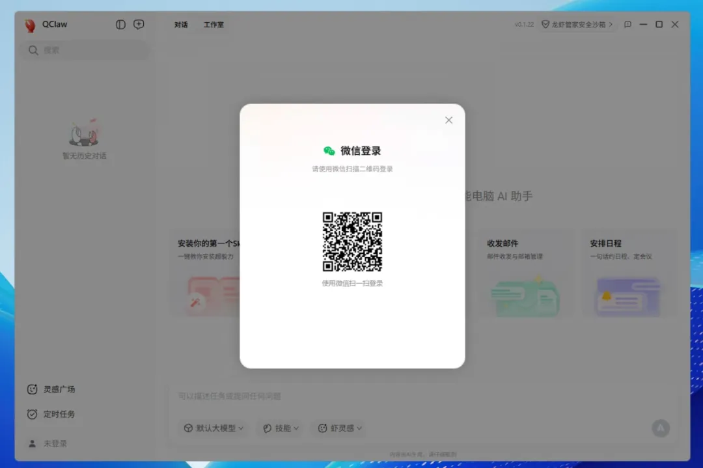Image resolution: width=703 pixels, height=468 pixels.
Task: Click the 安排日程 calendar illustration
Action: [629, 297]
